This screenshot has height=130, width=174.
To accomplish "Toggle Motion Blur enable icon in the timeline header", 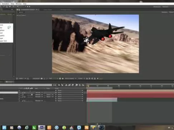I will pos(73,85).
